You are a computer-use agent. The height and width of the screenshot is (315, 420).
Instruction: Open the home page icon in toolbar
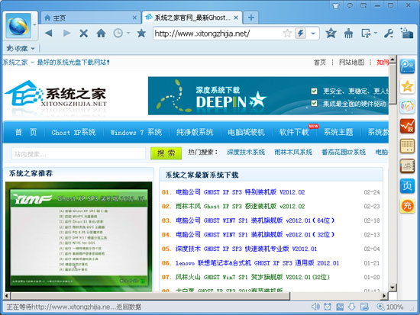(101, 34)
